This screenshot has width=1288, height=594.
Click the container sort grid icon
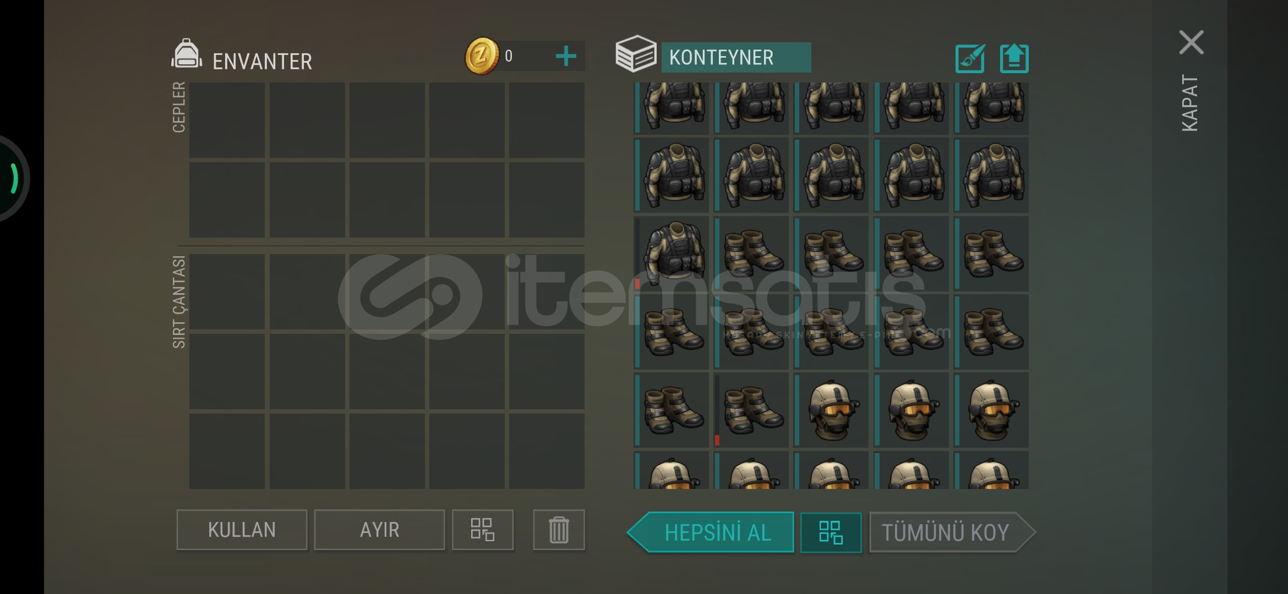point(831,532)
